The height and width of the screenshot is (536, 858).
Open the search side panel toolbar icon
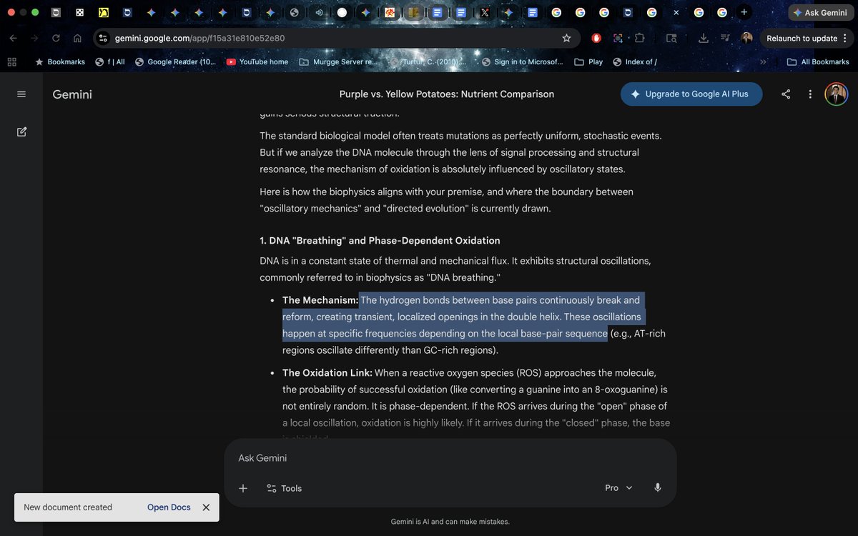(x=671, y=39)
